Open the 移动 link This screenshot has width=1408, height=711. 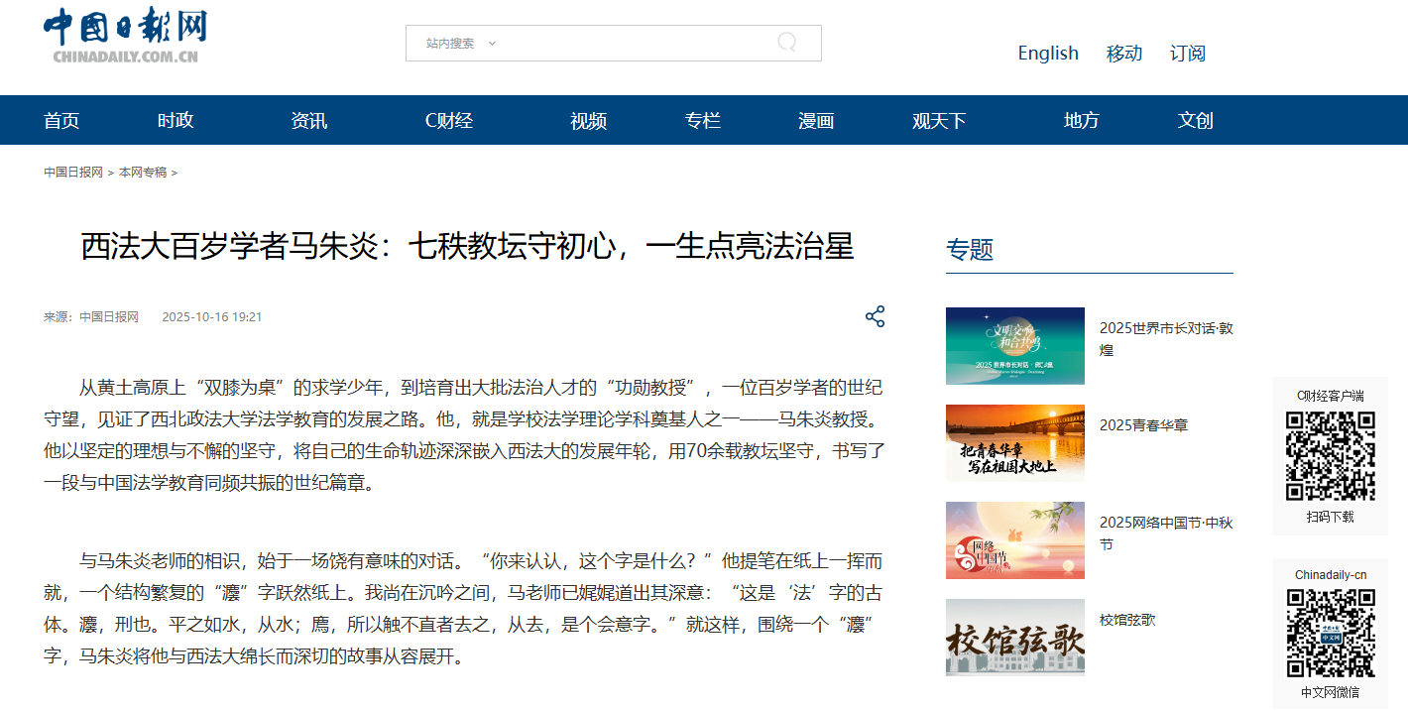(1123, 54)
